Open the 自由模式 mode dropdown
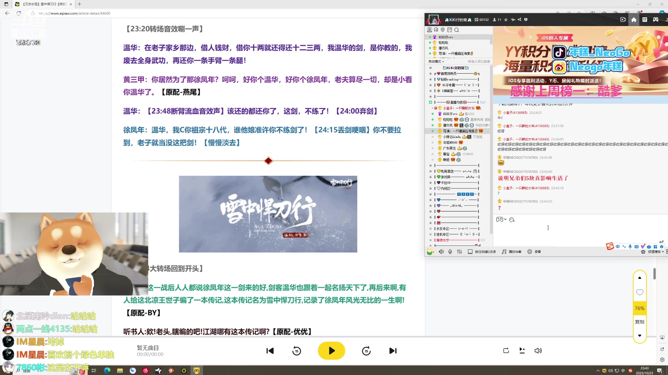The width and height of the screenshot is (668, 375). (x=436, y=61)
